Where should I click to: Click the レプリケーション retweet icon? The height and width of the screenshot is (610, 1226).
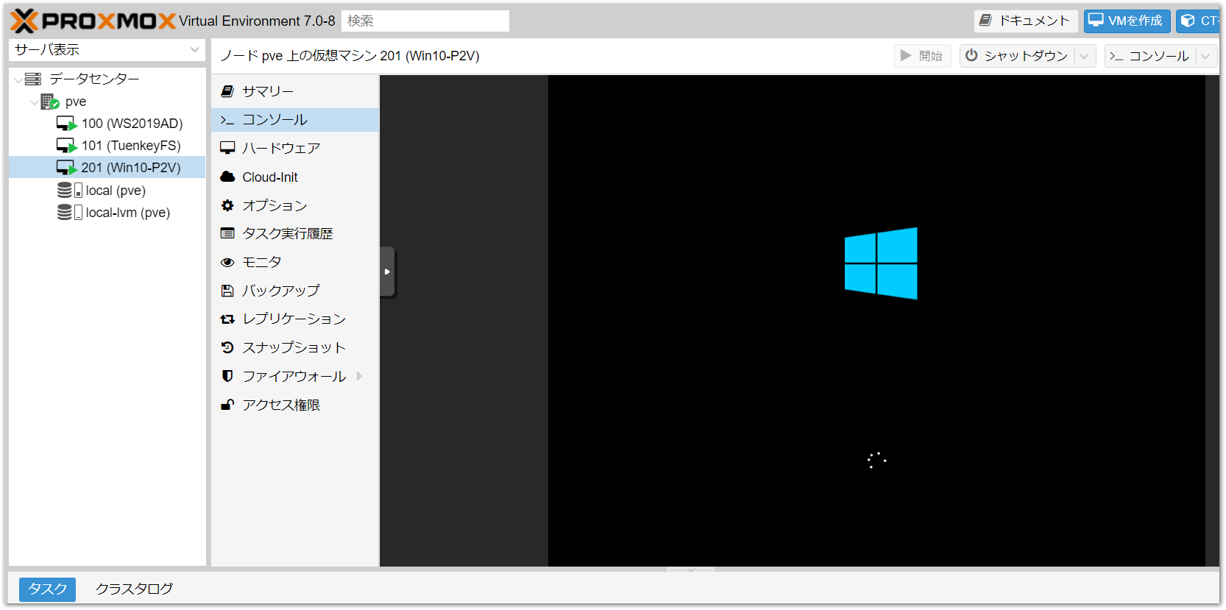pyautogui.click(x=227, y=319)
